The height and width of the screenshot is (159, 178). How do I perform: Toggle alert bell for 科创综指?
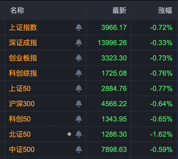click(x=78, y=73)
